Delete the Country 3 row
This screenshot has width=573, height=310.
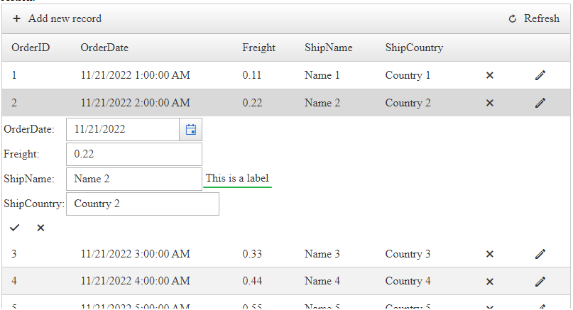pos(489,254)
